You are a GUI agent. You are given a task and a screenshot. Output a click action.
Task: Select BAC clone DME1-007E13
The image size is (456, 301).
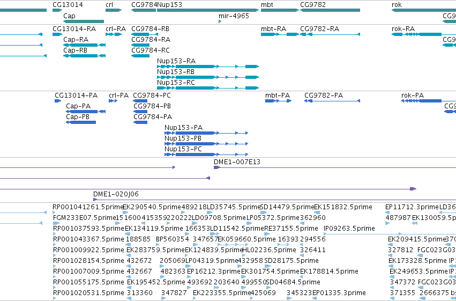point(335,167)
